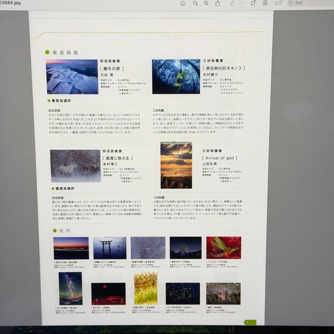Select the Milky Way night sky thumbnail
Image resolution: width=334 pixels, height=334 pixels.
(71, 289)
